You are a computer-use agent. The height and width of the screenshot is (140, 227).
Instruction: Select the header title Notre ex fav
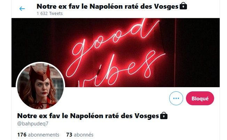tap(108, 6)
